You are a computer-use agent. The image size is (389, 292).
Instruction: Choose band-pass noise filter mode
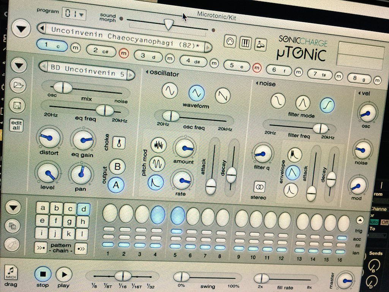tap(303, 103)
